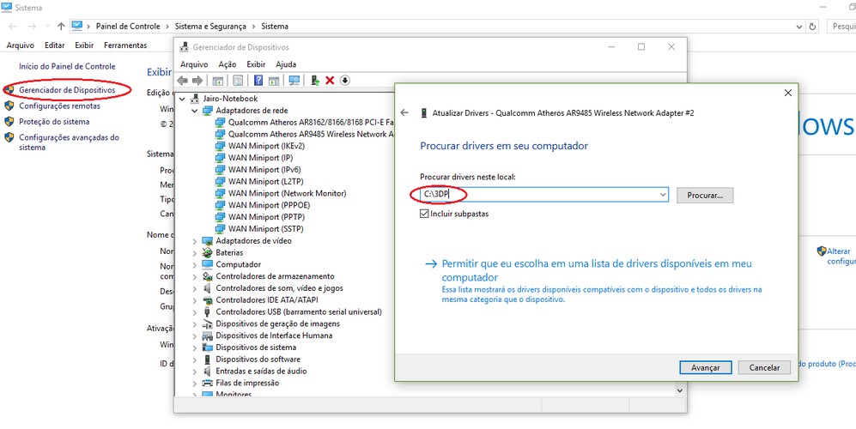The image size is (856, 429).
Task: Open the Arquivo menu in Sistema window
Action: (21, 45)
